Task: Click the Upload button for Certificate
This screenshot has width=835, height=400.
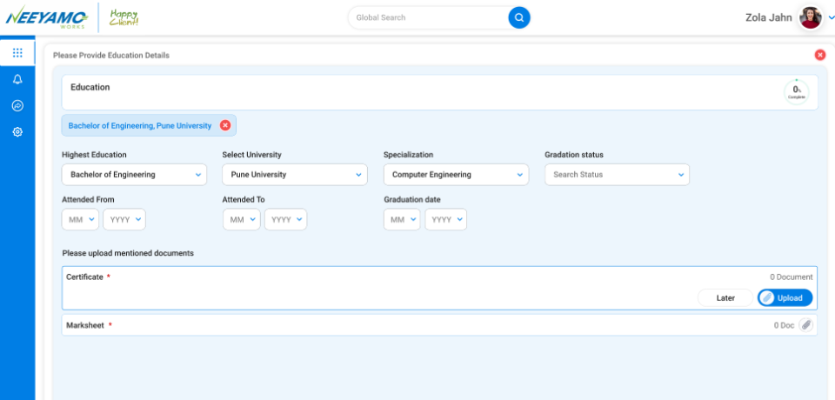Action: click(x=785, y=298)
